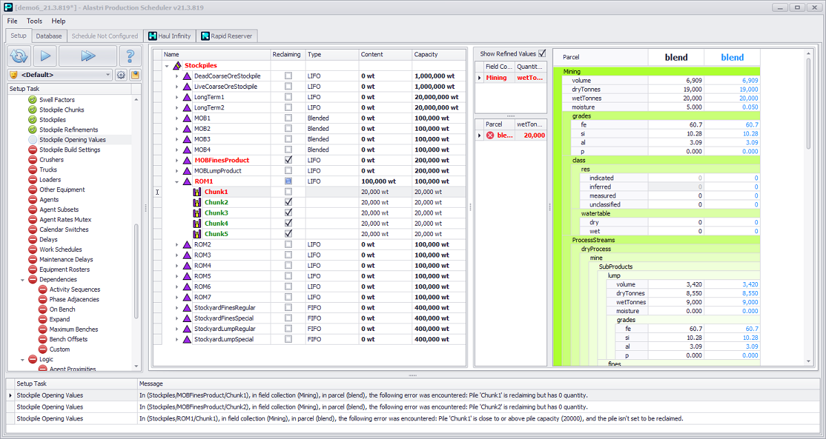Click the refresh arrows button
826x439 pixels.
[x=20, y=56]
